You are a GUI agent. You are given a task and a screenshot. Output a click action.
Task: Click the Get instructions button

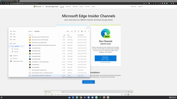88,82
